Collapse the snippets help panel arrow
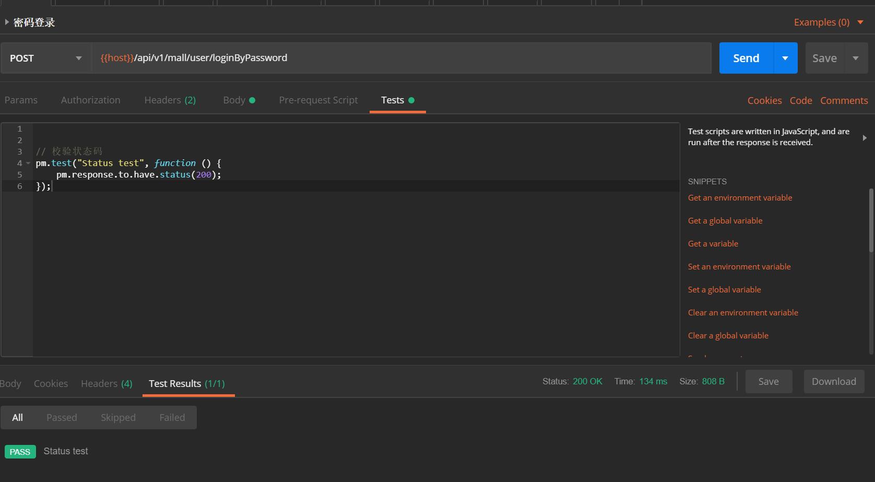875x482 pixels. coord(865,138)
